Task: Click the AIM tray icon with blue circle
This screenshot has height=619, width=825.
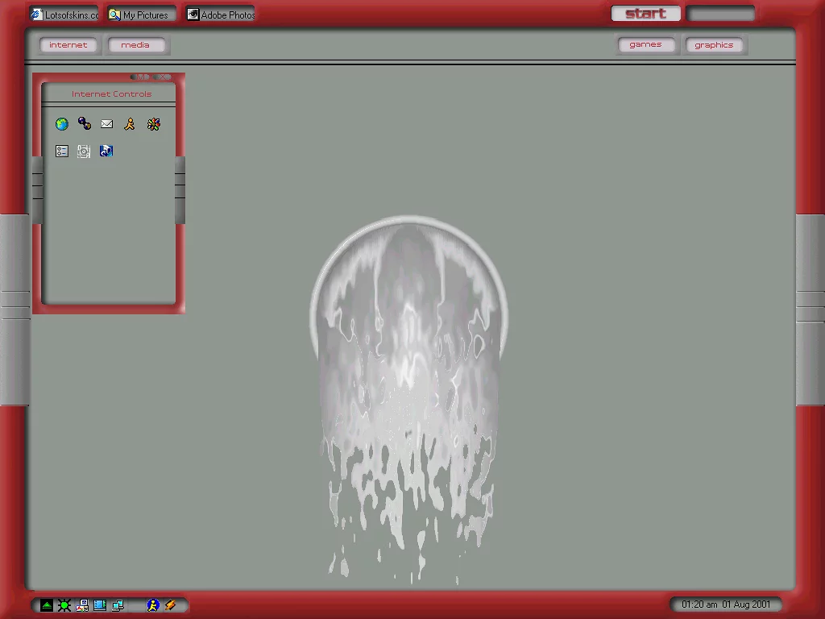Action: (x=152, y=605)
